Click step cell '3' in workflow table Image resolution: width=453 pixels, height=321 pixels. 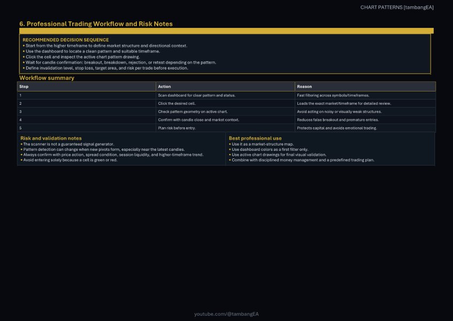click(87, 111)
